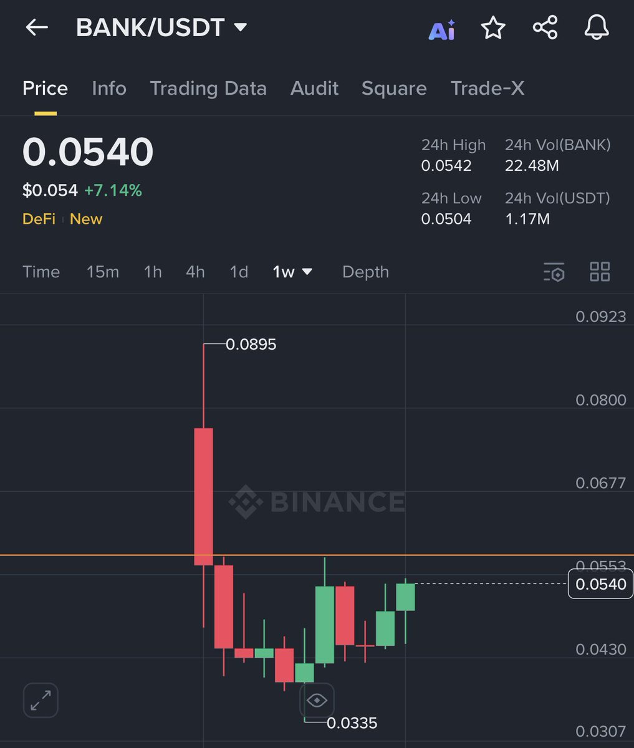Expand the 1w timeframe dropdown
The image size is (634, 748).
[291, 272]
